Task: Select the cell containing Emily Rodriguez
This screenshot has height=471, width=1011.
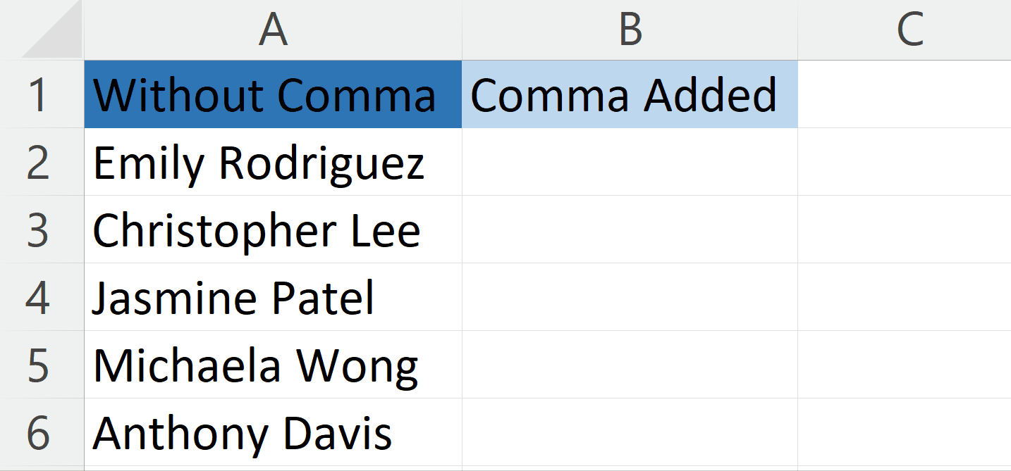Action: [x=274, y=163]
